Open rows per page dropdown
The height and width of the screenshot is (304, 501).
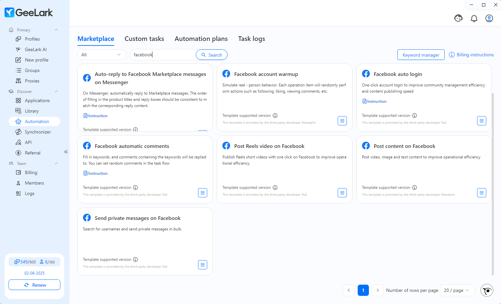[x=457, y=290]
